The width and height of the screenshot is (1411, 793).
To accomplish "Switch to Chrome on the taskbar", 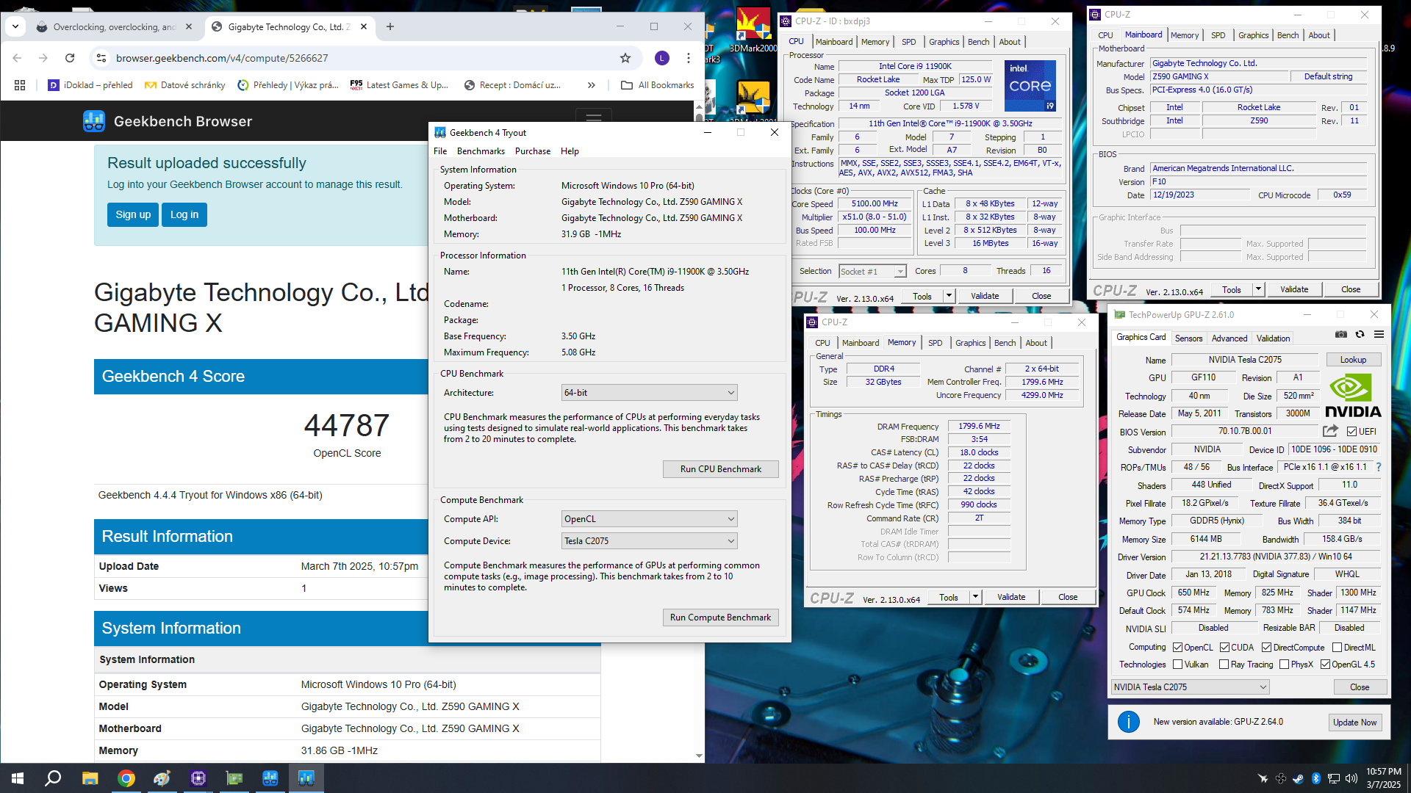I will pyautogui.click(x=126, y=778).
